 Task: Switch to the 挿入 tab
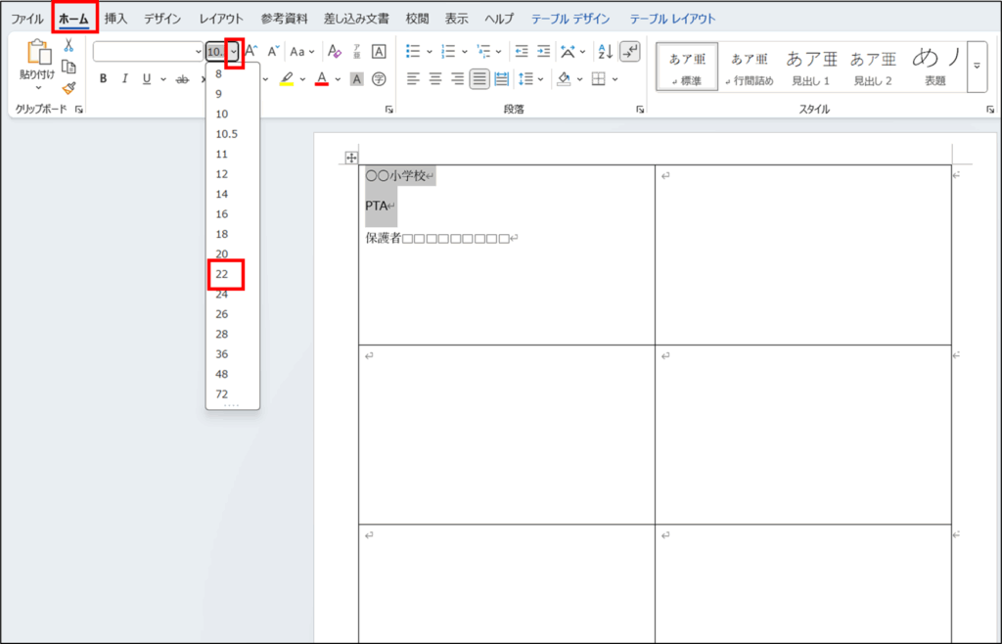[x=115, y=20]
